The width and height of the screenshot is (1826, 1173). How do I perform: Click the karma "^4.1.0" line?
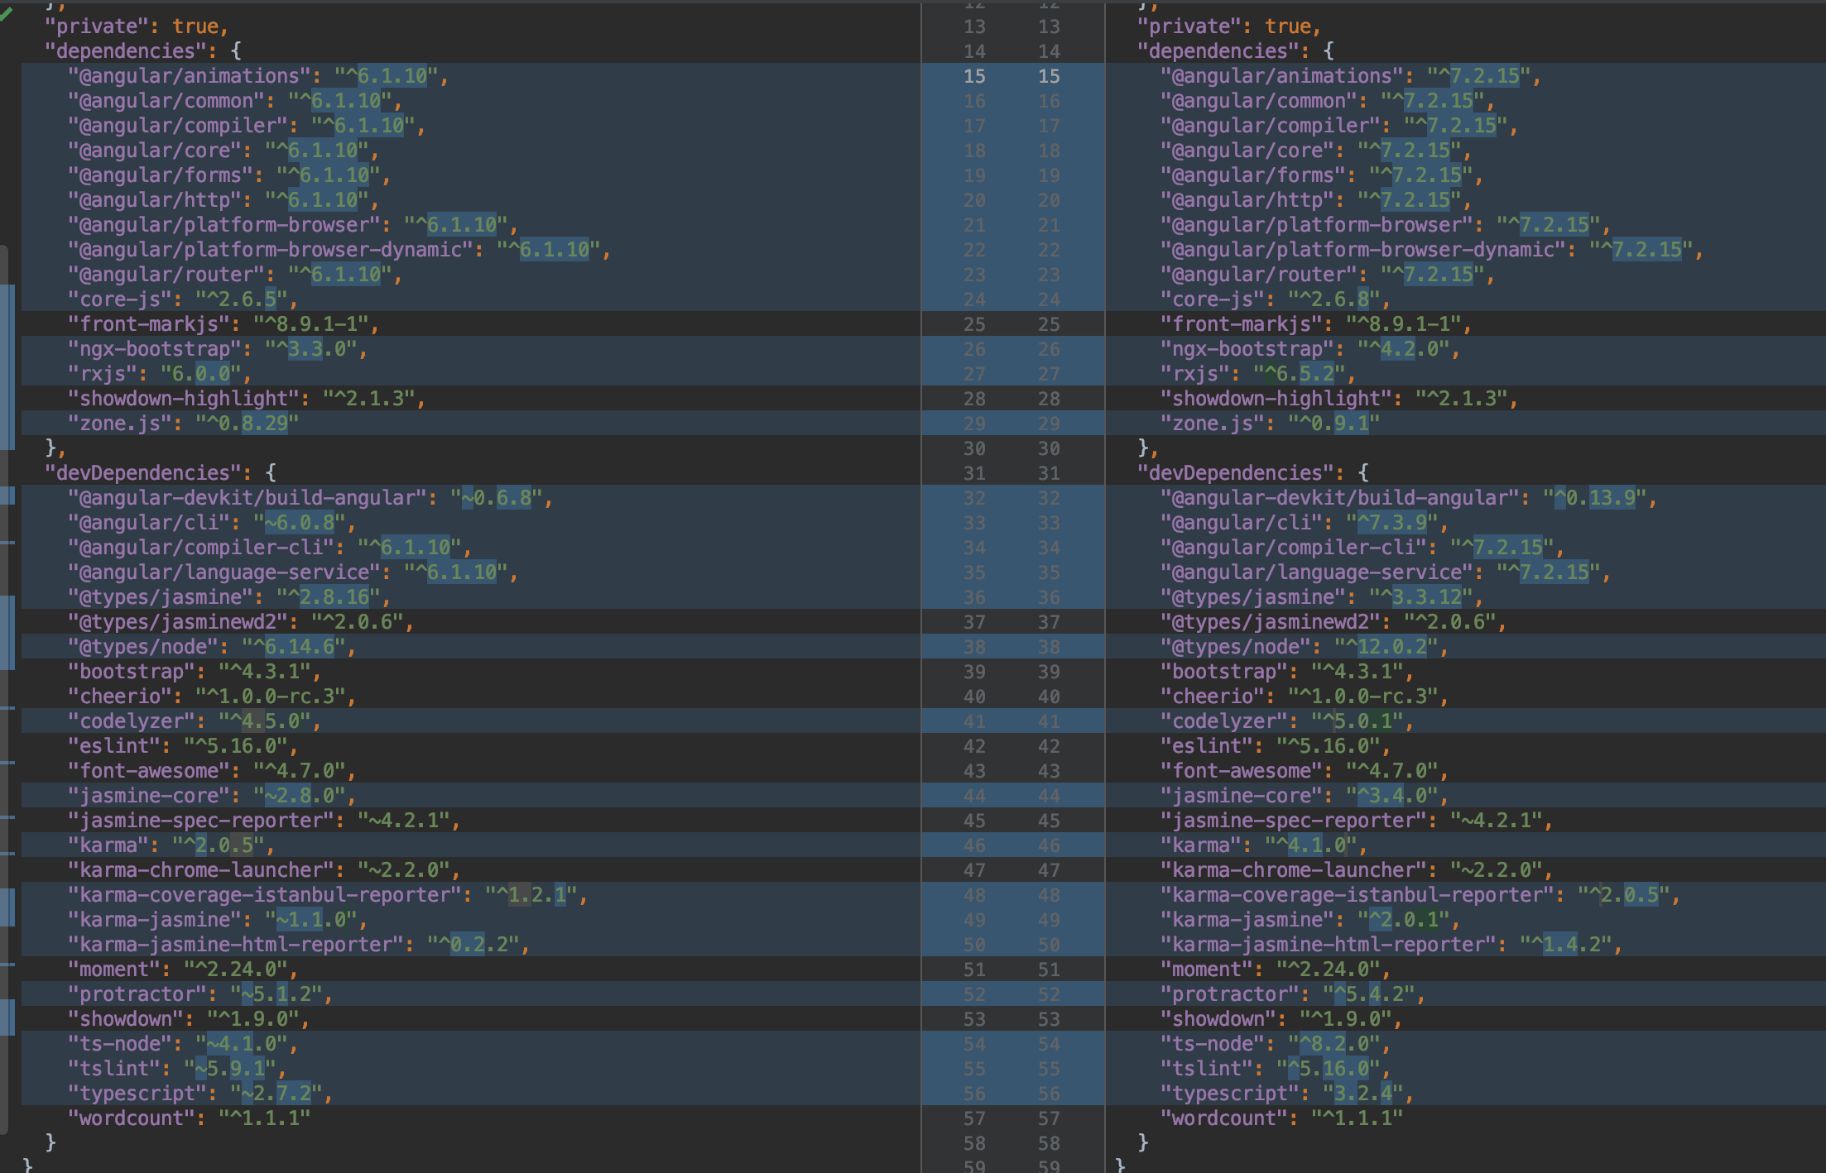pyautogui.click(x=1264, y=845)
